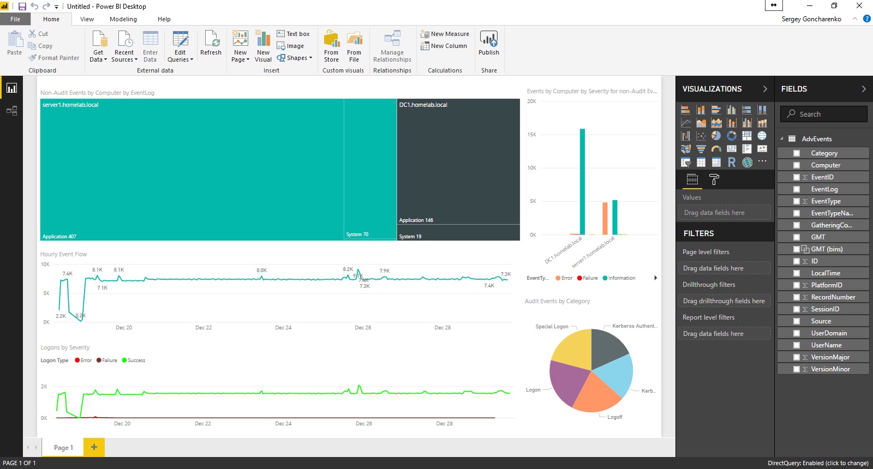The width and height of the screenshot is (873, 469).
Task: Tick the EventLog field checkbox
Action: [x=797, y=189]
